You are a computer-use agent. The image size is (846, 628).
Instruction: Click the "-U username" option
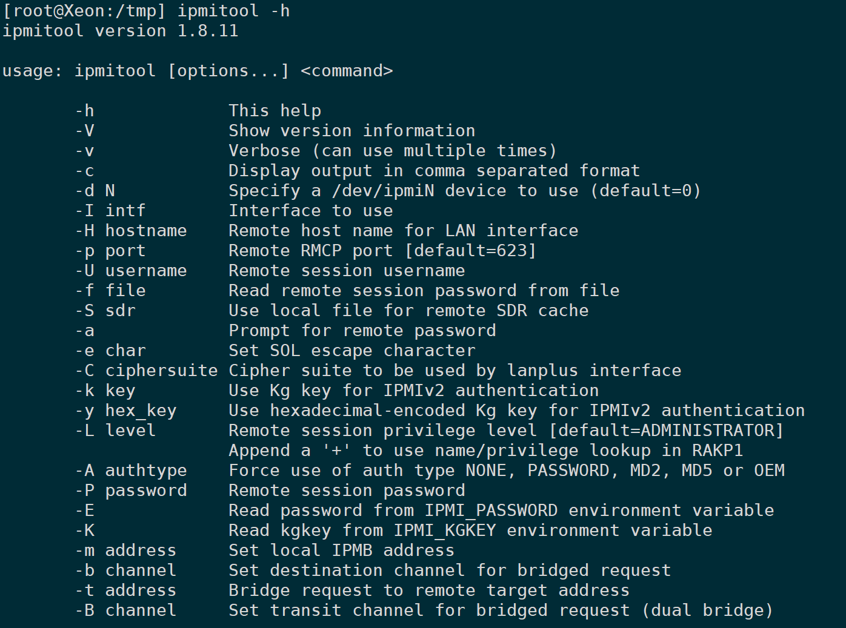tap(131, 271)
